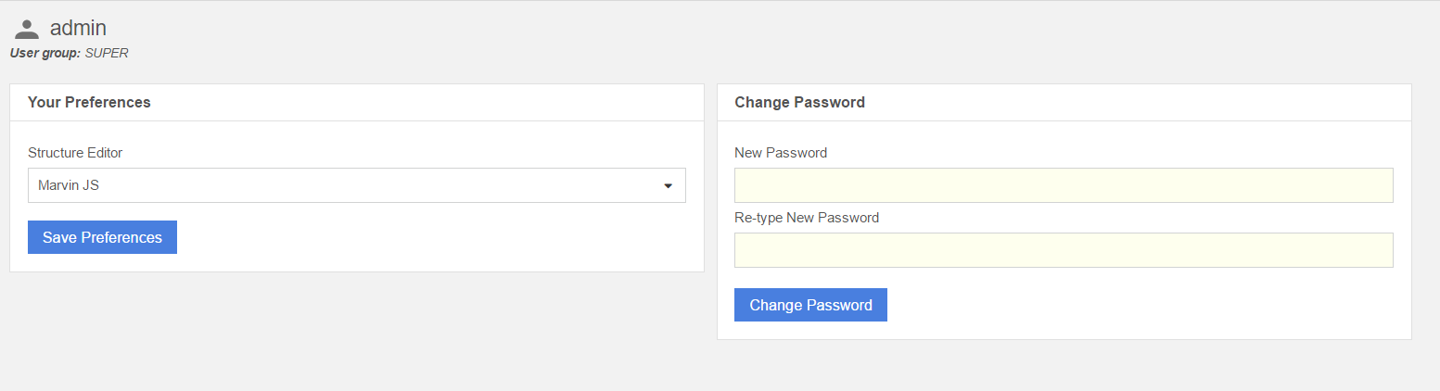Image resolution: width=1440 pixels, height=391 pixels.
Task: Click the dropdown caret arrow icon
Action: 668,185
